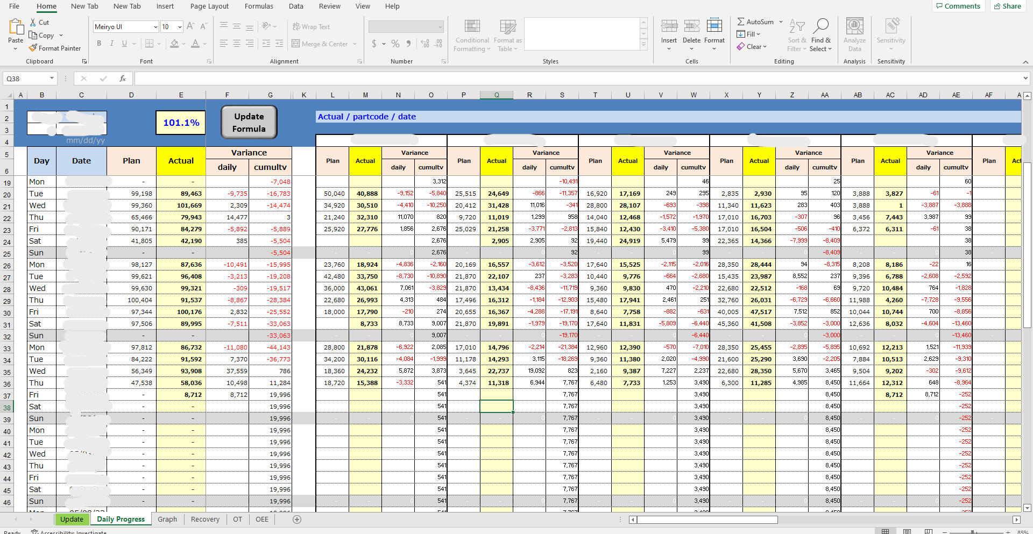
Task: Select the OEE sheet tab
Action: [262, 519]
